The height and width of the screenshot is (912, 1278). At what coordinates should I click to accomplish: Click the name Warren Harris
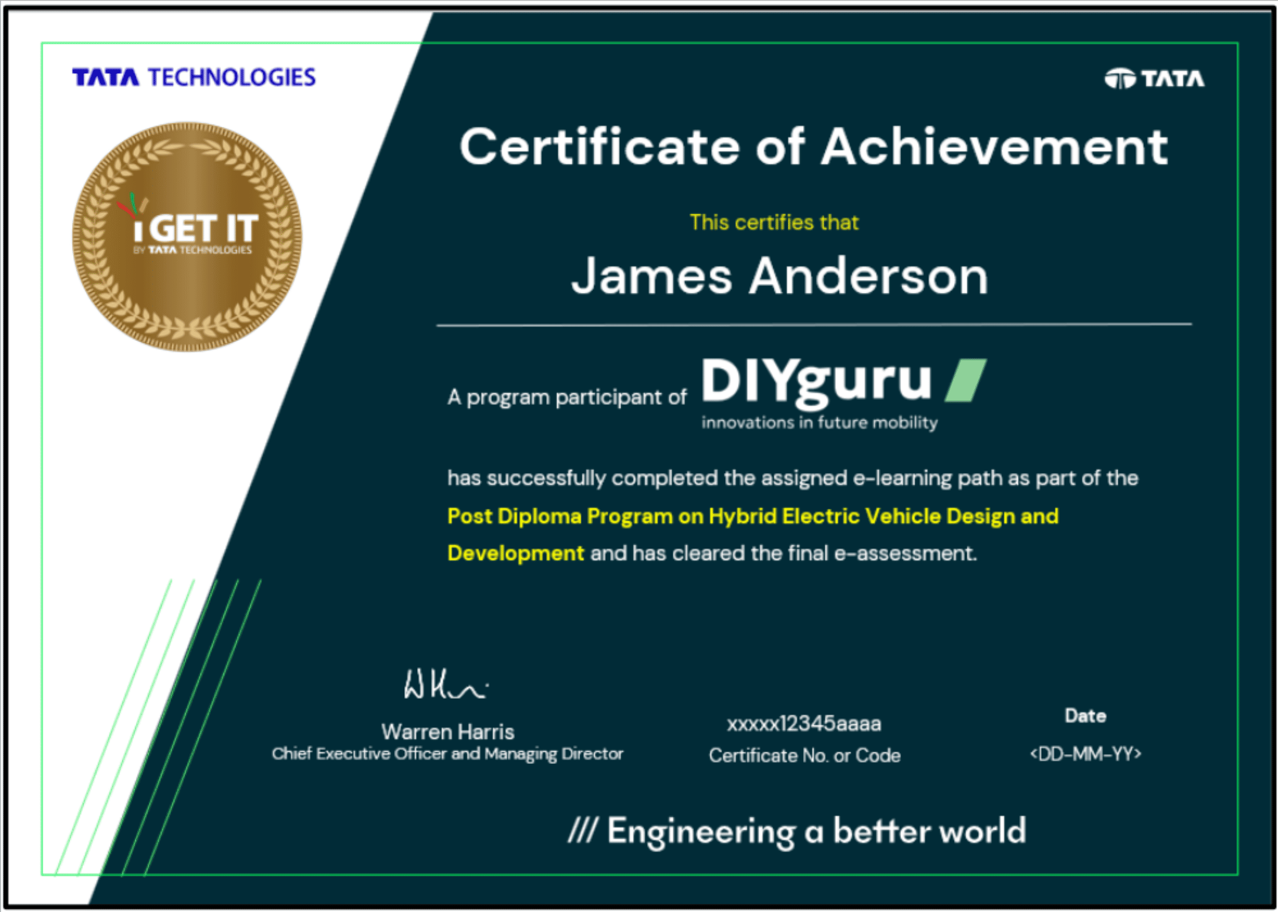click(448, 732)
